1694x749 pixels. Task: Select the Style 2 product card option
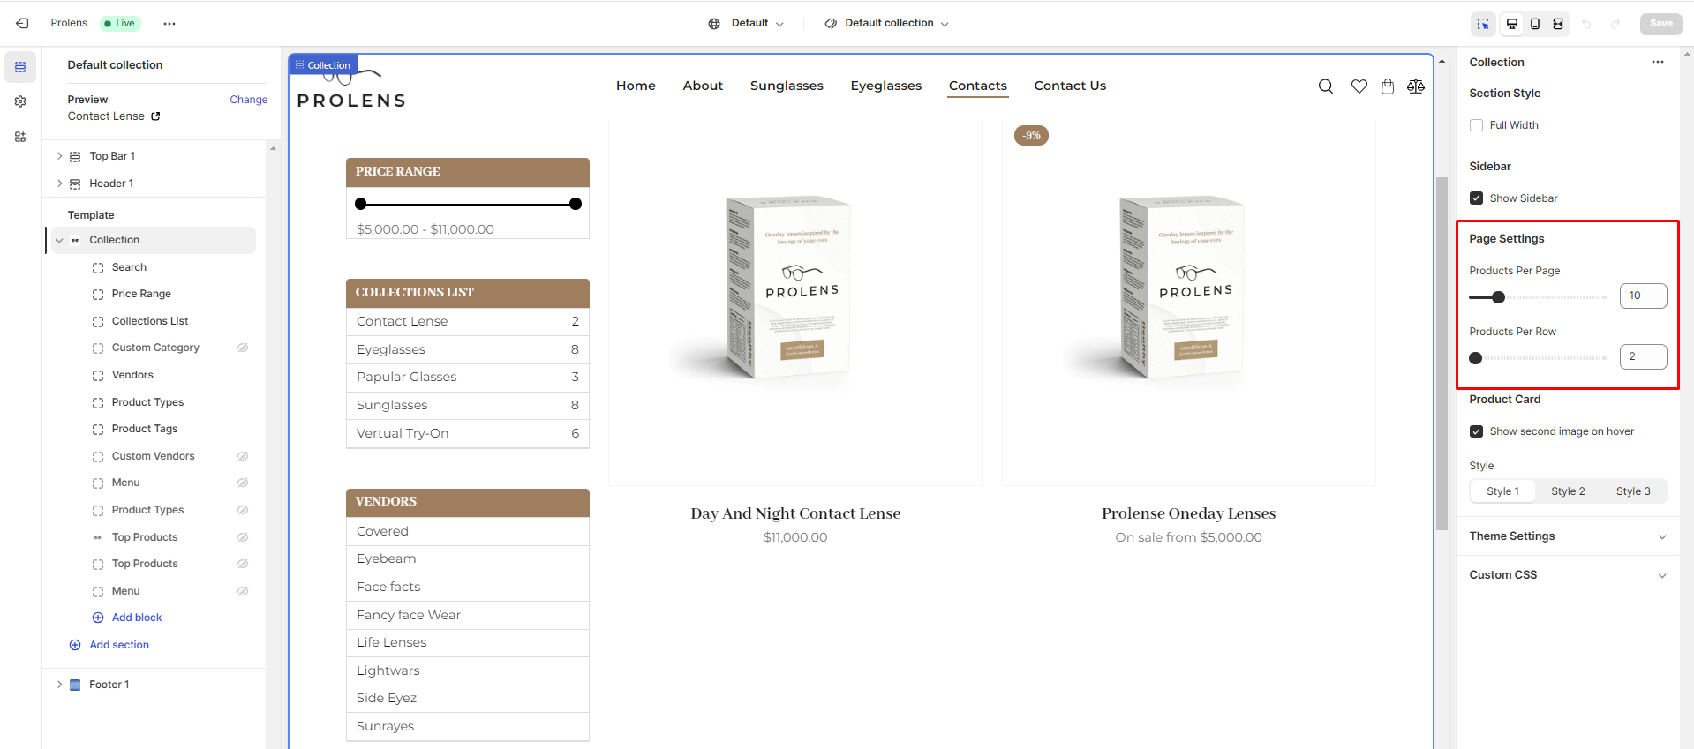pyautogui.click(x=1568, y=491)
